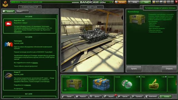Select the partially visible Дисплей item card

pos(172,84)
